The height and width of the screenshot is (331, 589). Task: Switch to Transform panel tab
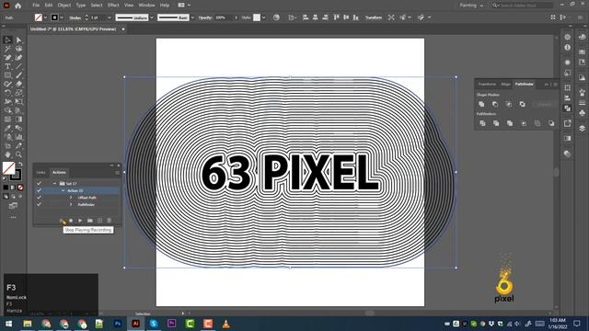(x=487, y=84)
